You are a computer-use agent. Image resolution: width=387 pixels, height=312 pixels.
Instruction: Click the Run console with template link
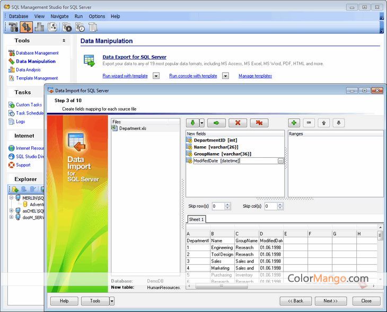(193, 76)
